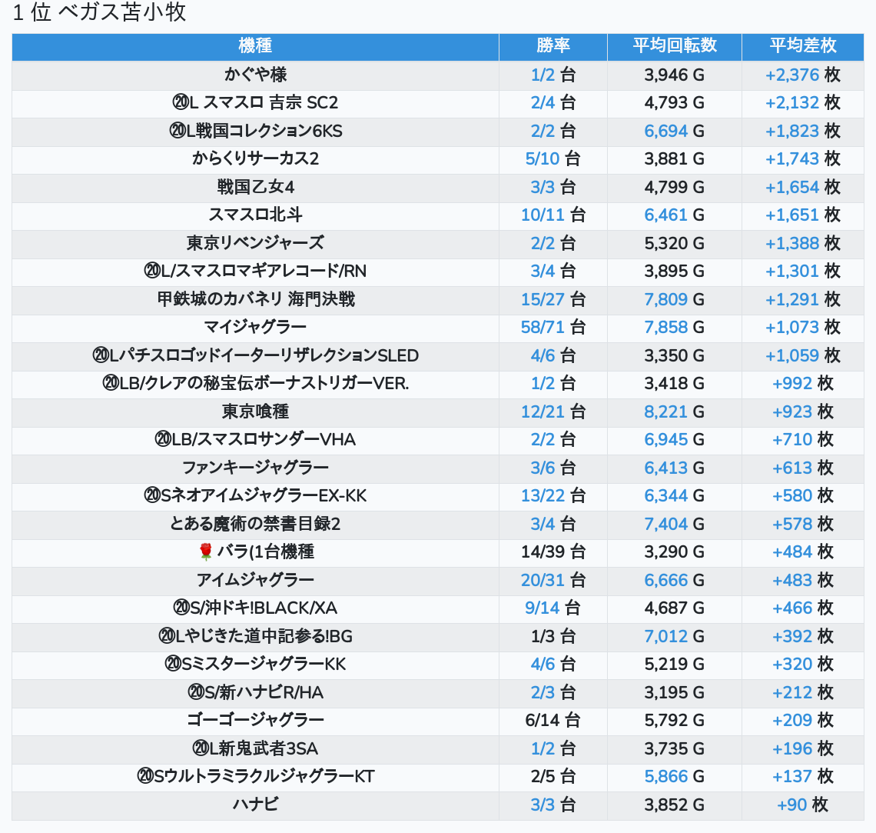Select the 東京喰種 machine name
This screenshot has height=833, width=876.
coord(255,412)
